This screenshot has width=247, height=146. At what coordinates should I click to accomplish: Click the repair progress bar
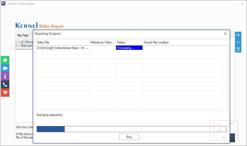point(131,129)
